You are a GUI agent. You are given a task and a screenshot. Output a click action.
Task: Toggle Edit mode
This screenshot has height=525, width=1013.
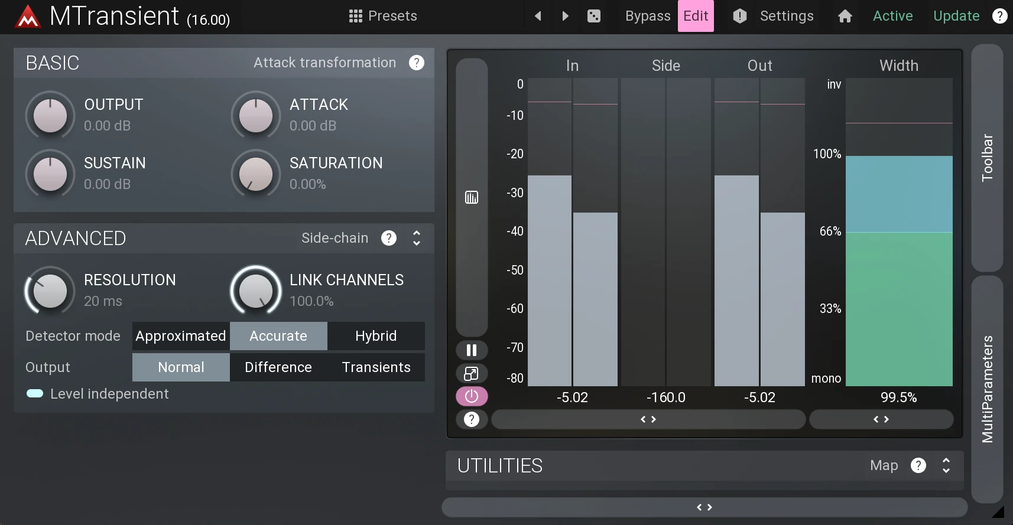696,16
